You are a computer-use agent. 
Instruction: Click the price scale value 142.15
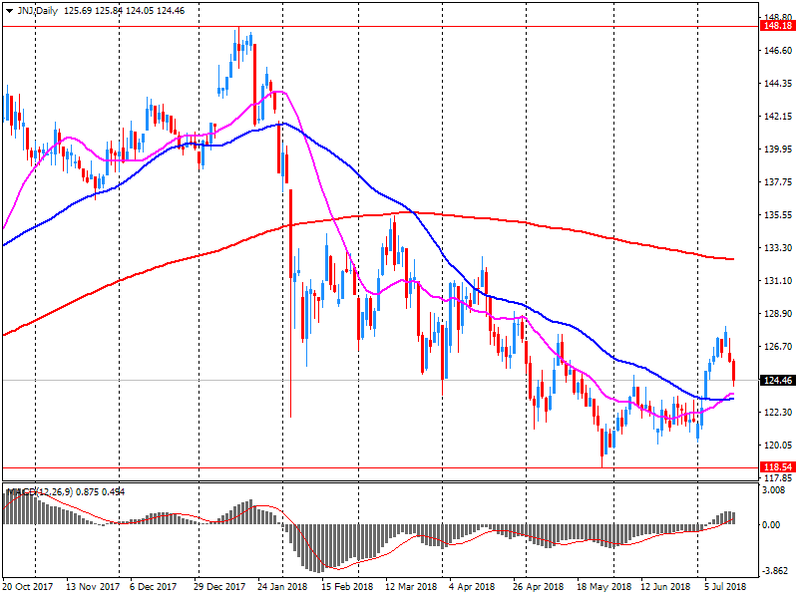[779, 117]
